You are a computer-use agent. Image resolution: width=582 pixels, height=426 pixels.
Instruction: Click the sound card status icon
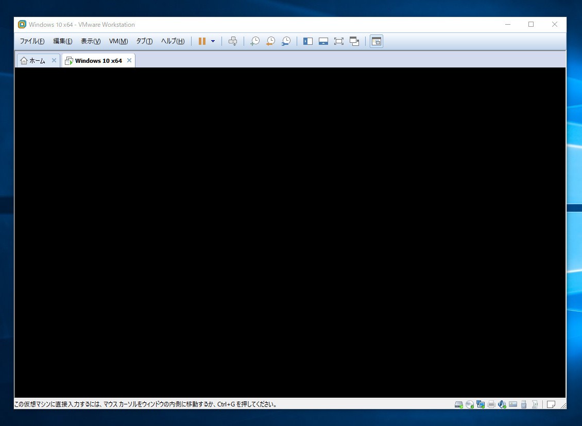502,404
